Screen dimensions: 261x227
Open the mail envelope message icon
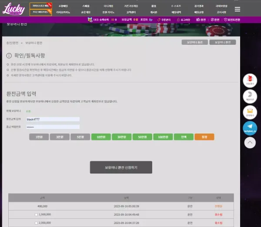113,20
